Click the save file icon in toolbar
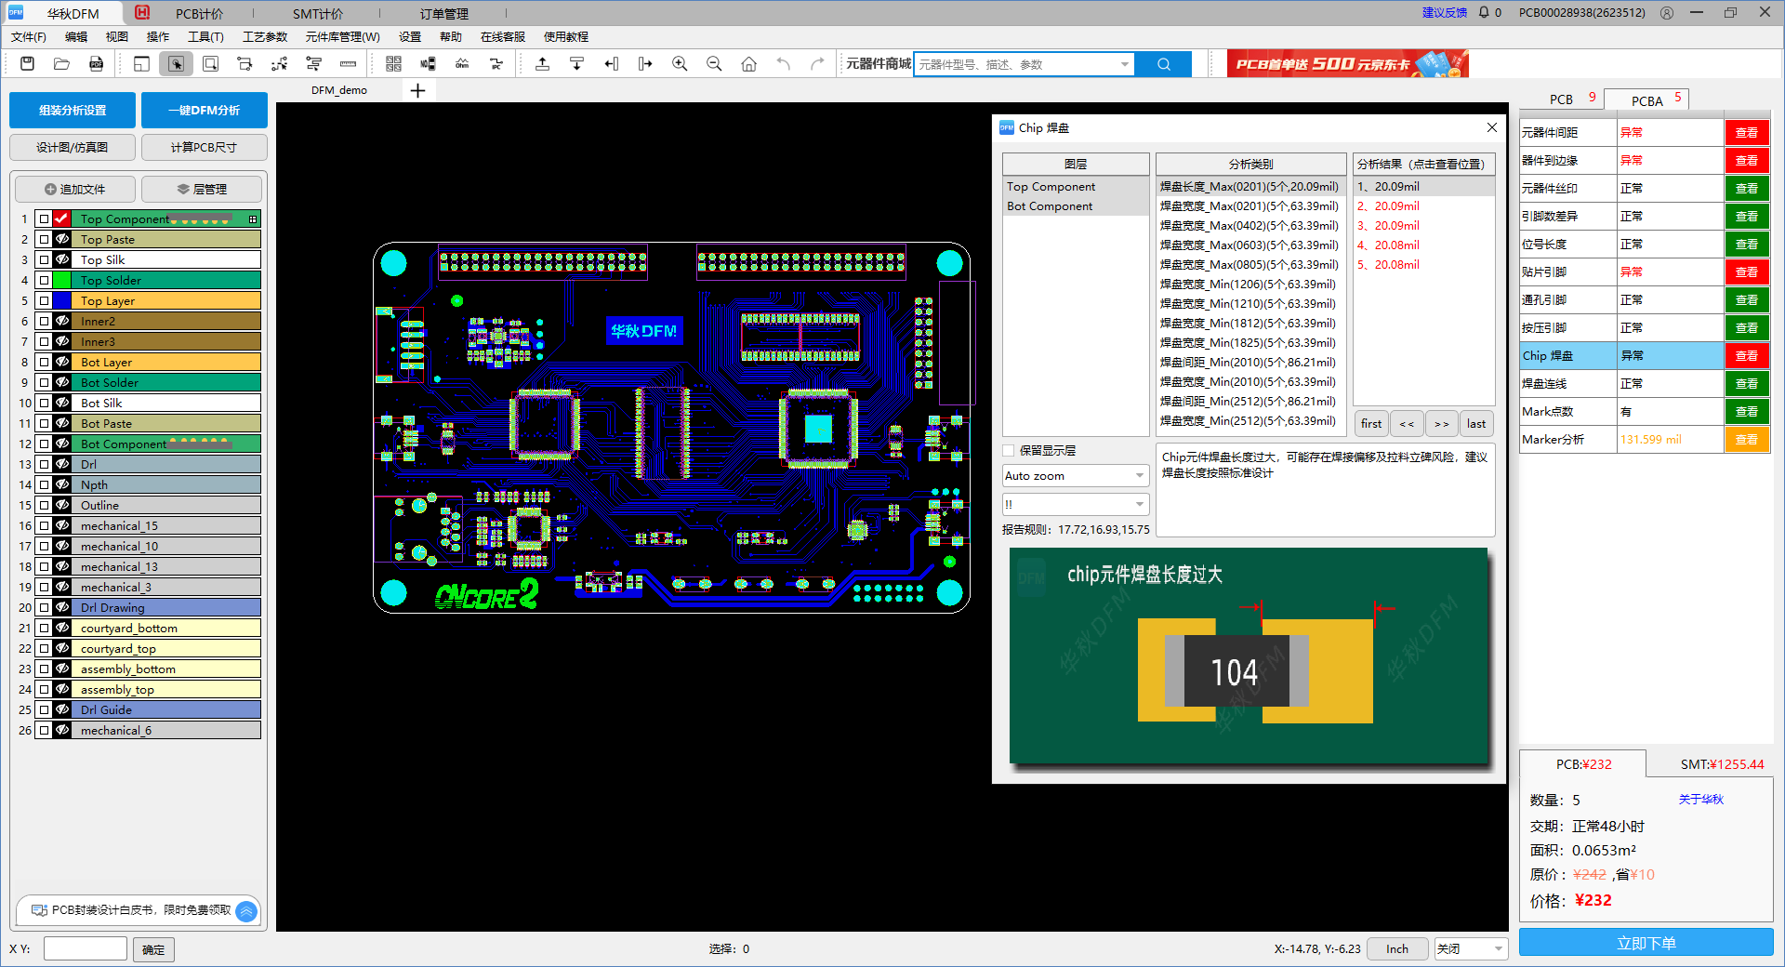 27,64
